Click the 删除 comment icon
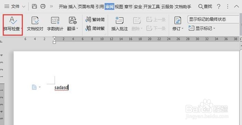This screenshot has height=125, width=242. [137, 21]
